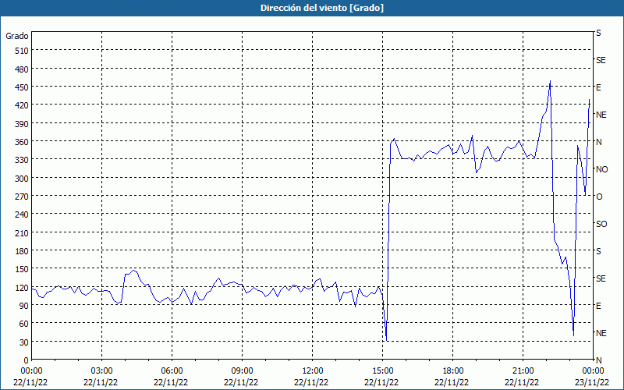Click the title 'Dirección del viento [Grado]'
The width and height of the screenshot is (624, 390).
322,8
